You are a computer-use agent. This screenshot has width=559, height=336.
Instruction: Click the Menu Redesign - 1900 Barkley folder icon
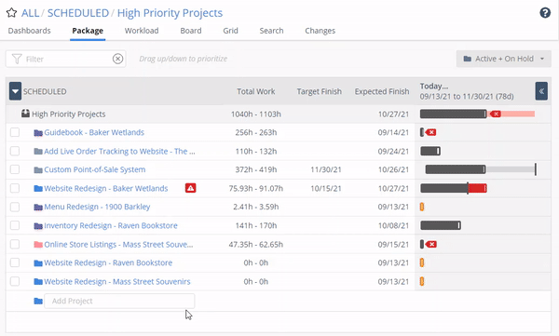coord(38,207)
